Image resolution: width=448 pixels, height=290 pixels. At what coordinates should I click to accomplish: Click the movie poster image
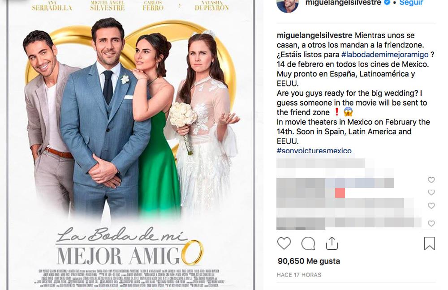pos(131,145)
